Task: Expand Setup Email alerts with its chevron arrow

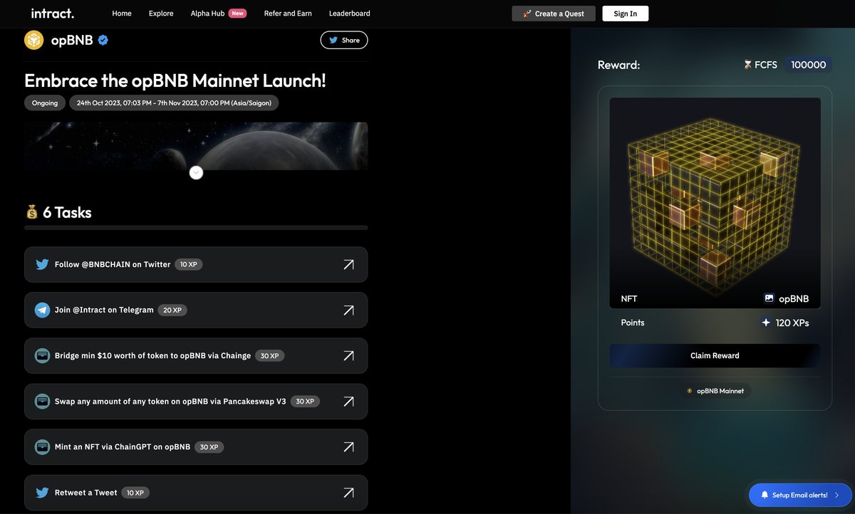Action: (x=836, y=495)
